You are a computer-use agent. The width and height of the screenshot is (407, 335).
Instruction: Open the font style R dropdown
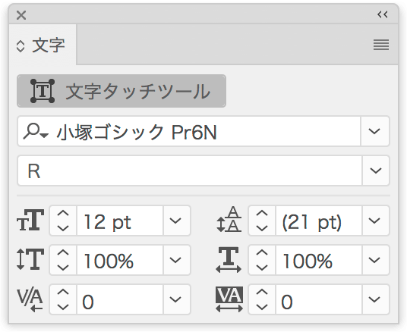(376, 171)
